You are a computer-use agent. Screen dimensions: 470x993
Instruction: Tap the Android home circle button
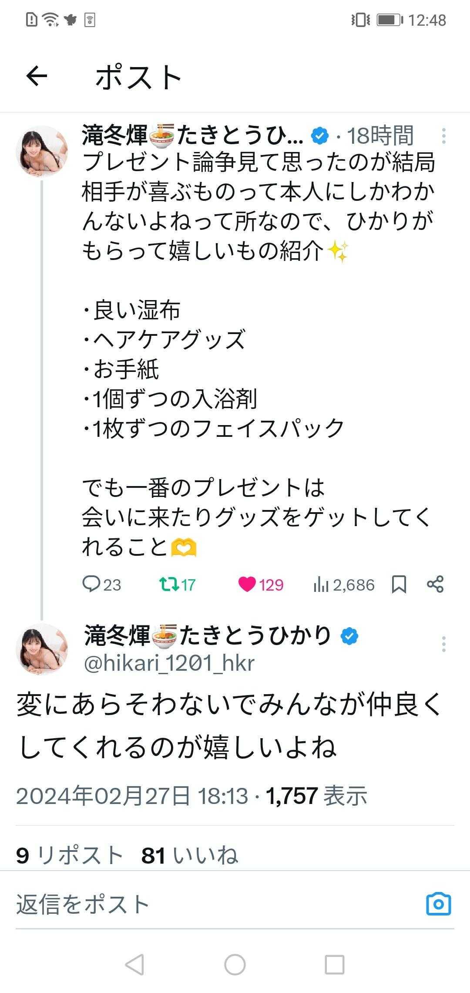click(235, 965)
